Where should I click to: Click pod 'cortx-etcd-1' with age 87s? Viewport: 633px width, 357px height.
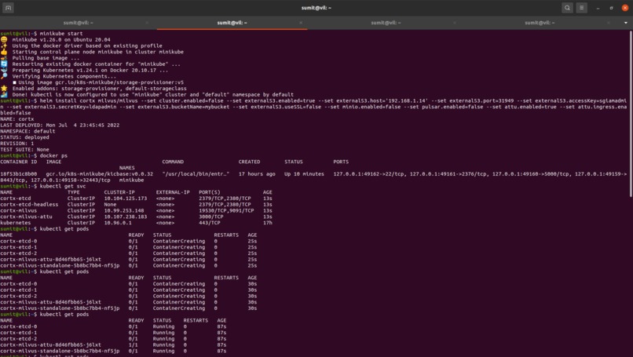(18, 333)
